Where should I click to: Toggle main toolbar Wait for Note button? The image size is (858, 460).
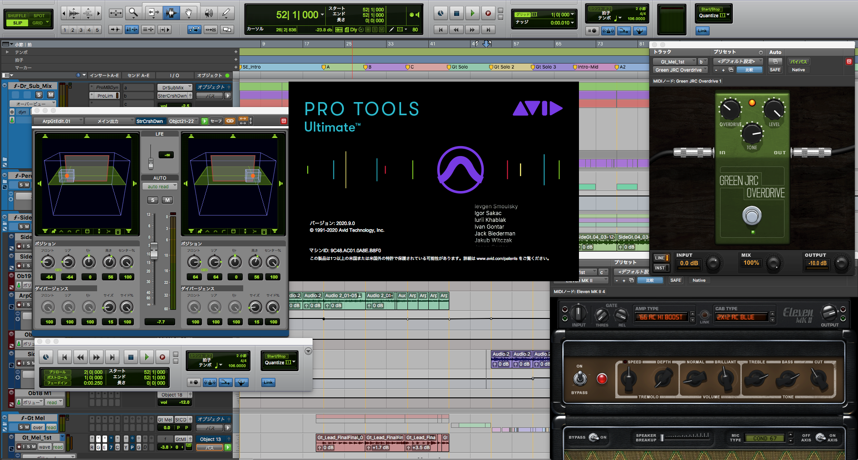coord(592,31)
